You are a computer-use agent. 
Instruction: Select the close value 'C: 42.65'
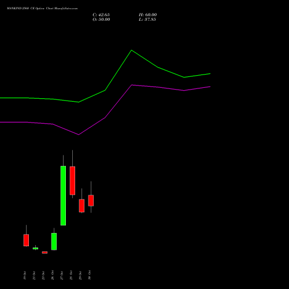click(x=101, y=15)
